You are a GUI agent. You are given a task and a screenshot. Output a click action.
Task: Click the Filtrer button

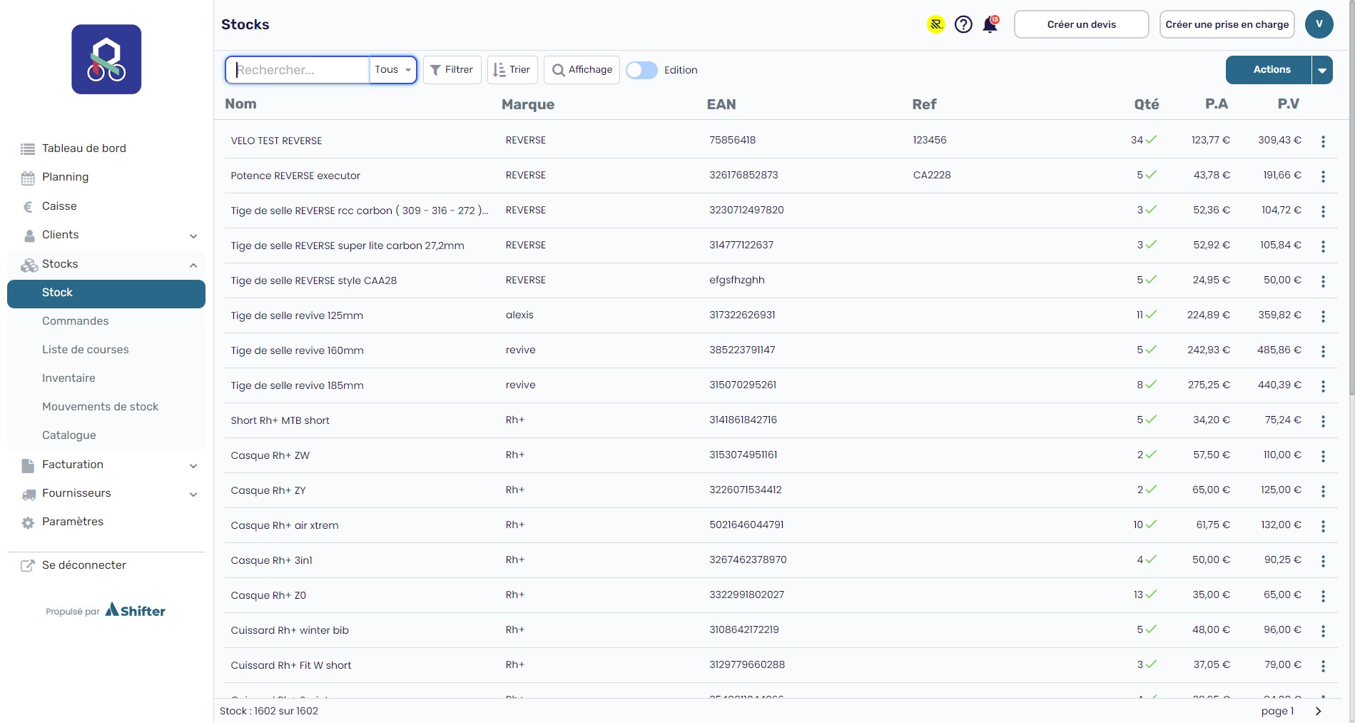[452, 70]
